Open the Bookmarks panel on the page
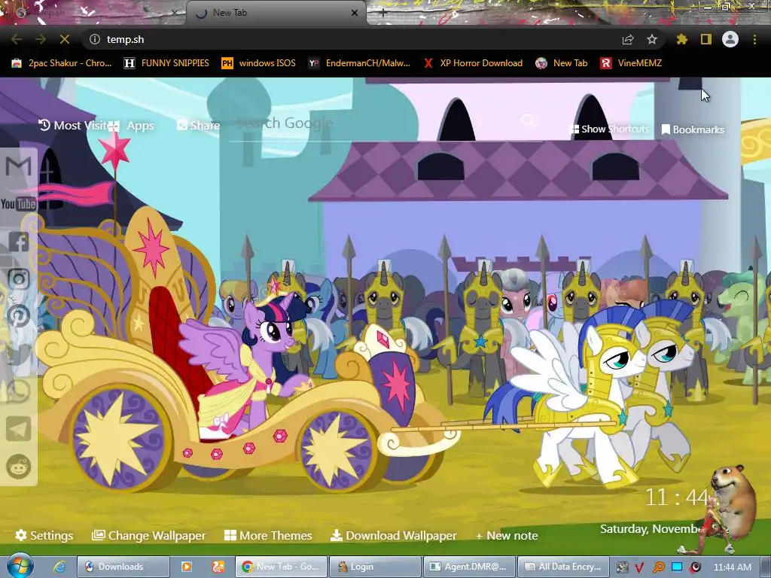 pos(693,129)
